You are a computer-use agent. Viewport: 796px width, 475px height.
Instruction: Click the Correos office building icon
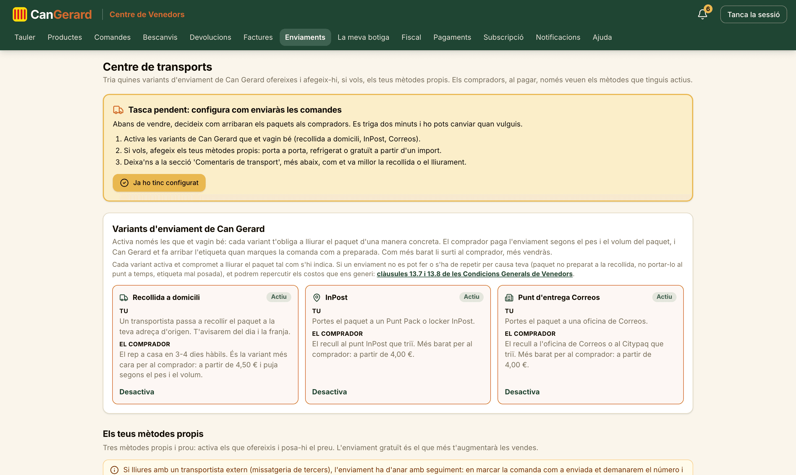tap(509, 298)
